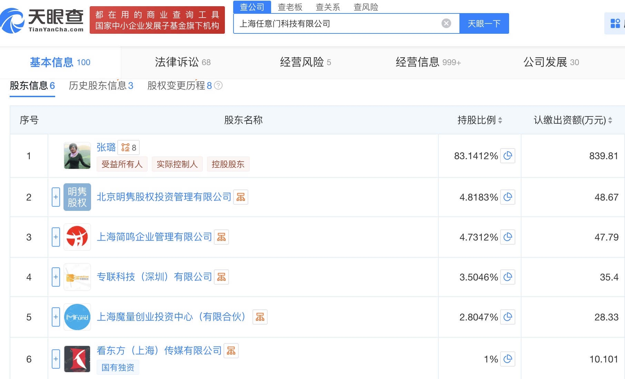Select the 查老板 search mode
This screenshot has width=625, height=379.
(290, 7)
